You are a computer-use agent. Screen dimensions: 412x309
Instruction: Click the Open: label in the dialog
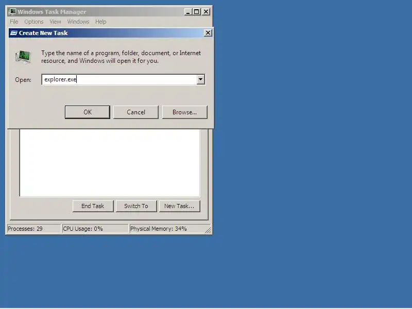(x=23, y=80)
